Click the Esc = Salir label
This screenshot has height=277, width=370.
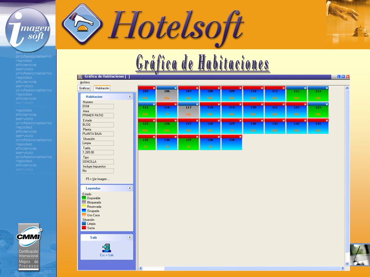(x=107, y=255)
